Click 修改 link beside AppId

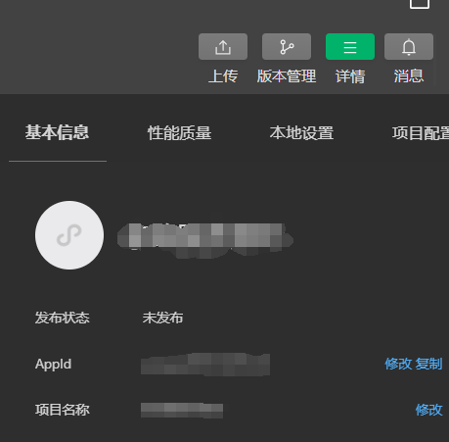click(398, 364)
